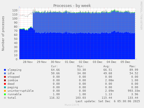Image resolution: width=144 pixels, height=108 pixels.
Task: Click the 'runnable' legend label
Action: coord(14,94)
